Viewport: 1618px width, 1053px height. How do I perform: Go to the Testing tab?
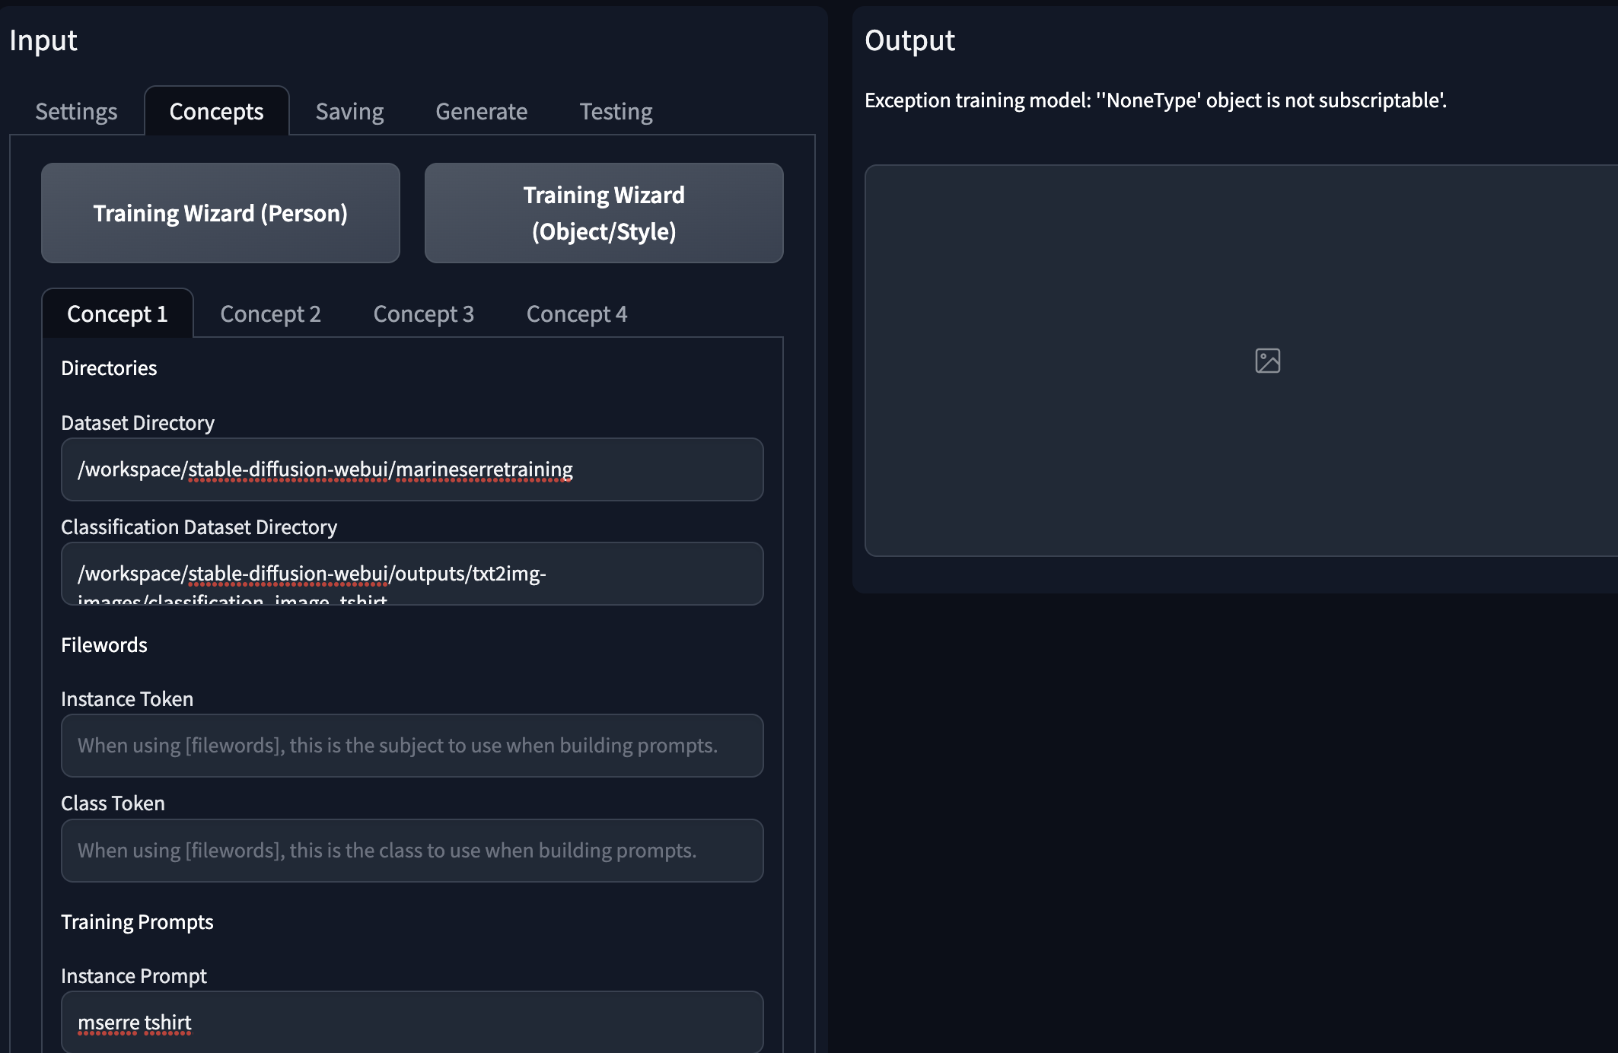[x=616, y=112]
